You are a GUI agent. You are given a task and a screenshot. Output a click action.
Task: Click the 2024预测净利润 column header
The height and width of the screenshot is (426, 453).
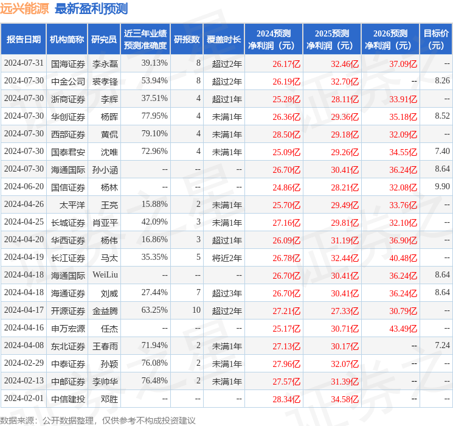click(x=274, y=39)
